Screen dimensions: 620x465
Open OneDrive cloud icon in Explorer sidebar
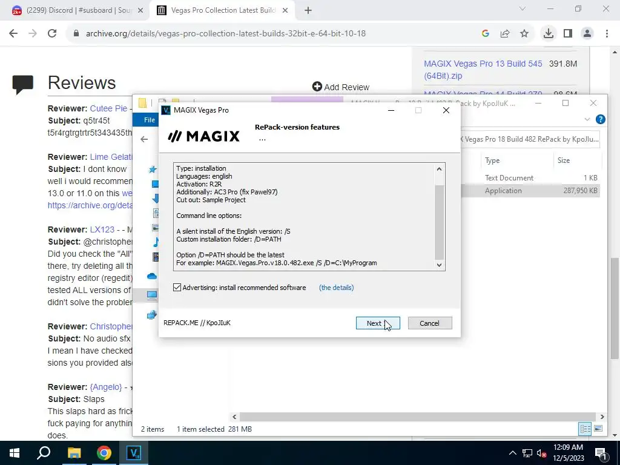(152, 276)
